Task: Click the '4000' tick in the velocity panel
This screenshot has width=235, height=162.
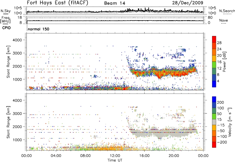Action: 17,100
